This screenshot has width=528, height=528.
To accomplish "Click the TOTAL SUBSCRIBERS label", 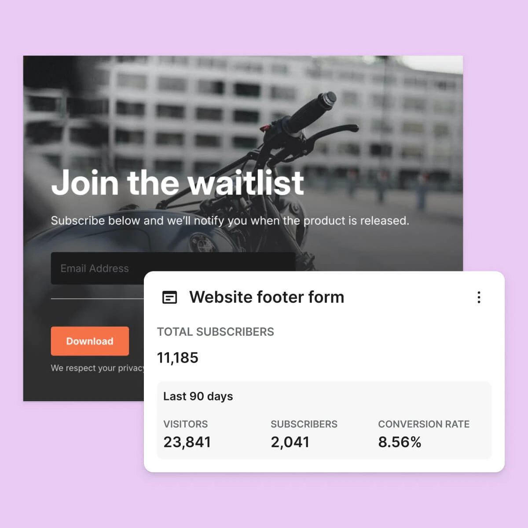I will (x=216, y=332).
